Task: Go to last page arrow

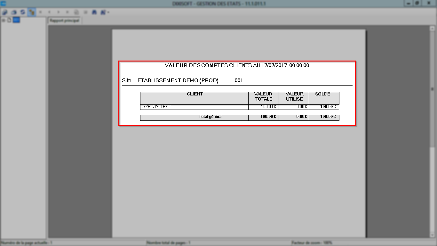Action: (68, 12)
